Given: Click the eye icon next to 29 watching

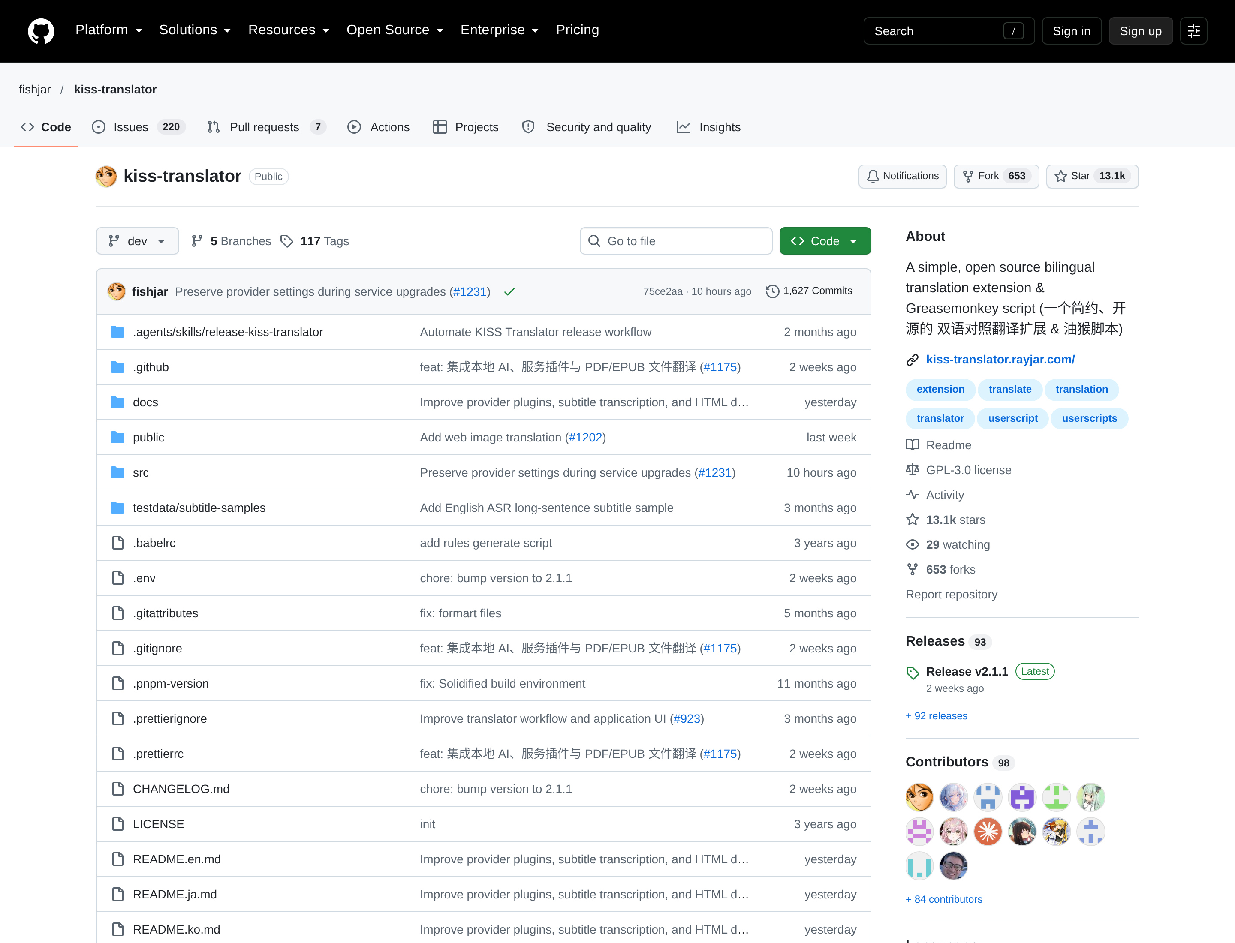Looking at the screenshot, I should 913,544.
